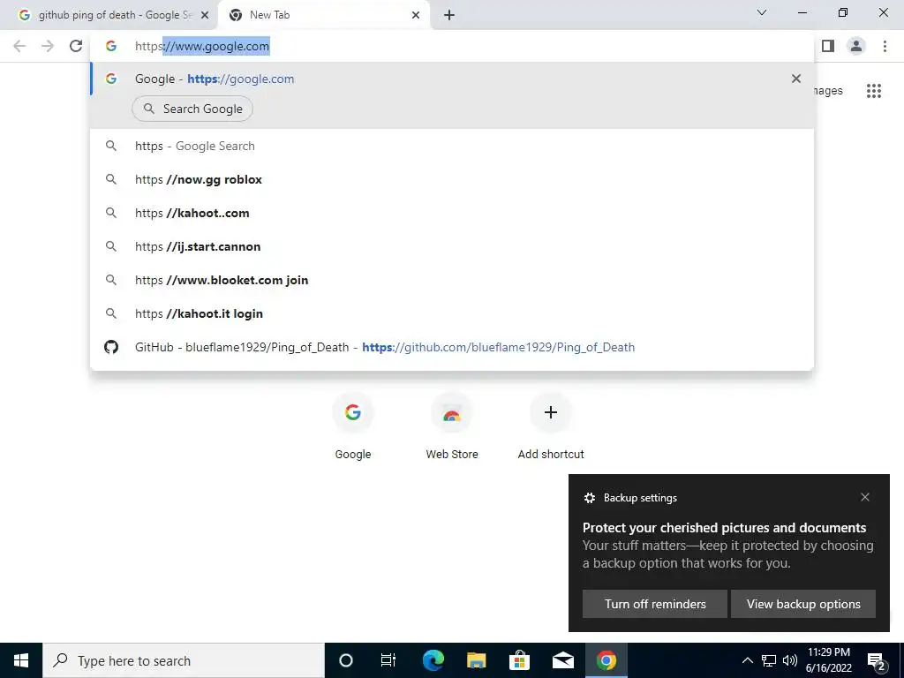Open the Web Store shortcut tile
This screenshot has width=904, height=678.
pos(452,426)
